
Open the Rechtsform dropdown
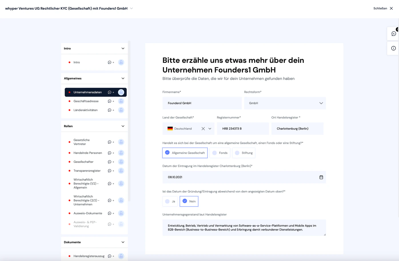point(285,103)
